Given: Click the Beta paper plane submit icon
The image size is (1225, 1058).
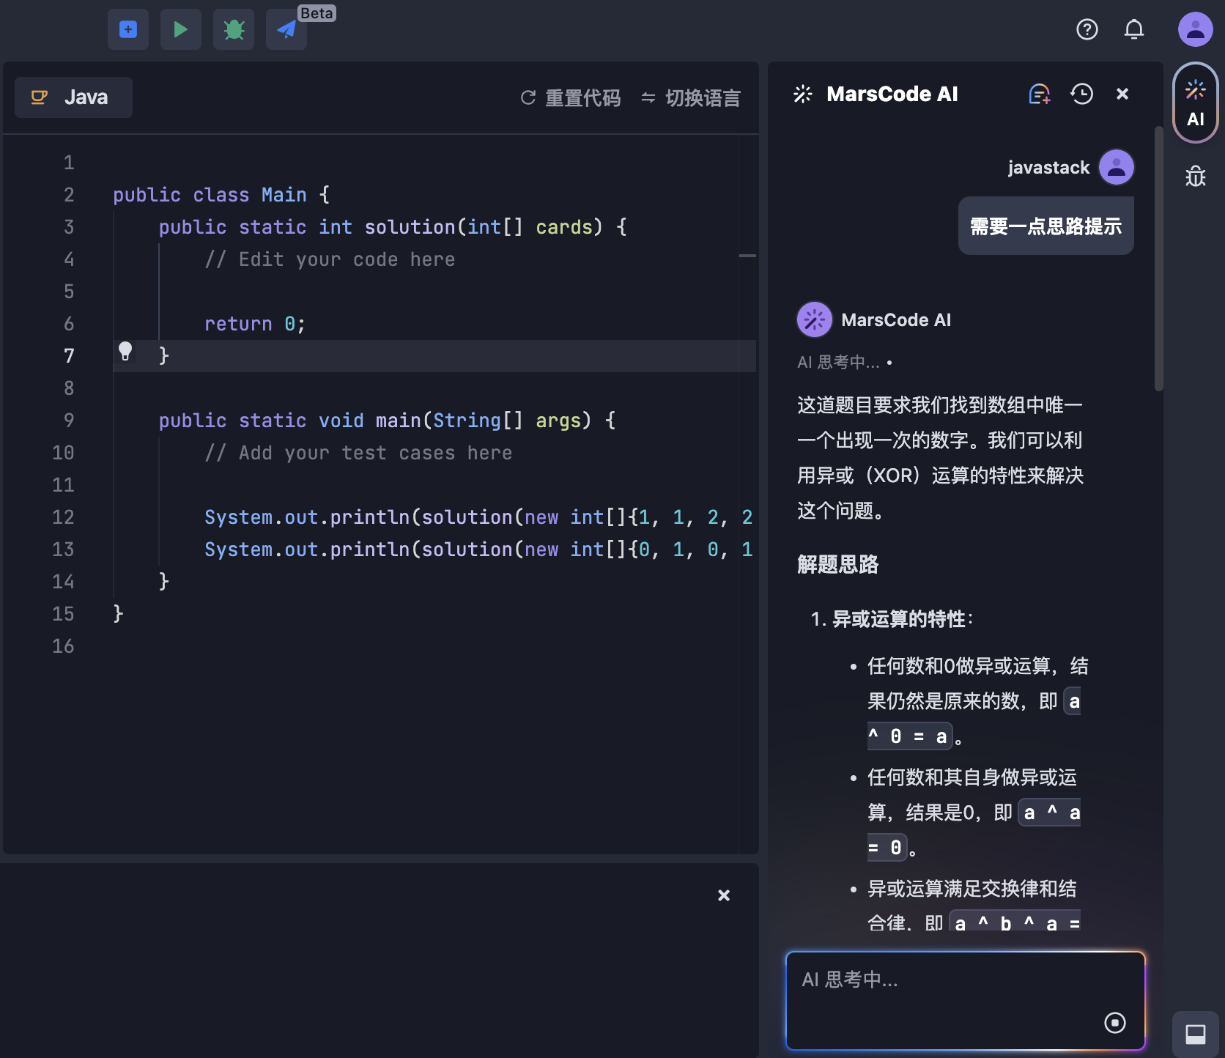Looking at the screenshot, I should click(286, 29).
